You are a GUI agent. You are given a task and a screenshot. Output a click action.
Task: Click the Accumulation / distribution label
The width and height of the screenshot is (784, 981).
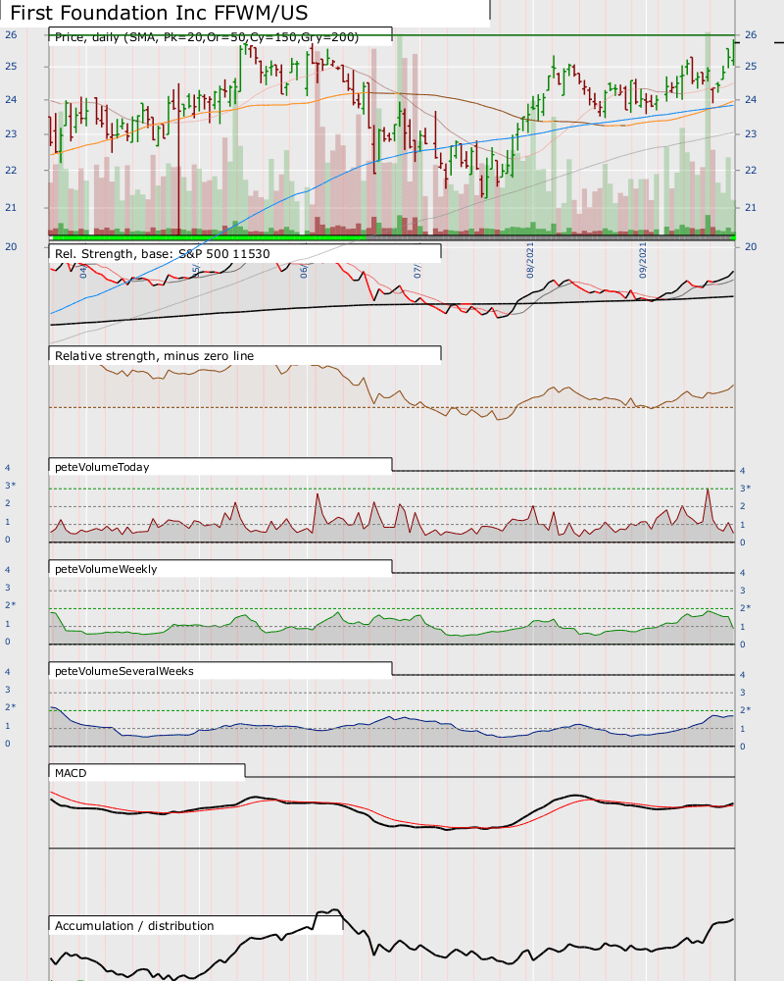coord(134,926)
